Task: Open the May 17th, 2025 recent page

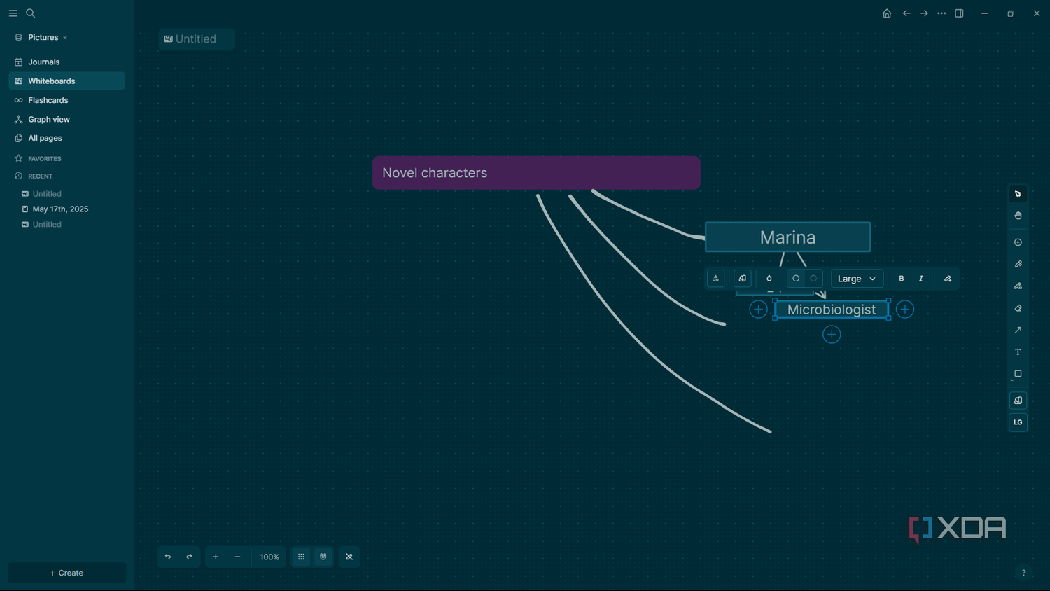Action: click(x=60, y=209)
